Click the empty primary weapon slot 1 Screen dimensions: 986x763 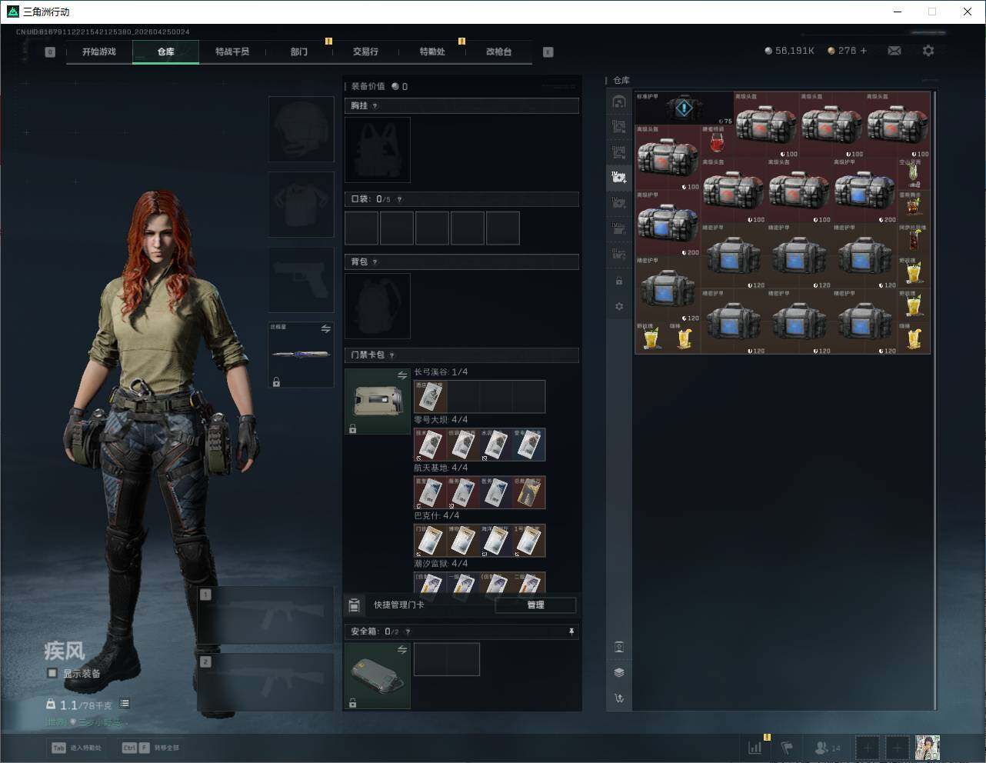(266, 616)
